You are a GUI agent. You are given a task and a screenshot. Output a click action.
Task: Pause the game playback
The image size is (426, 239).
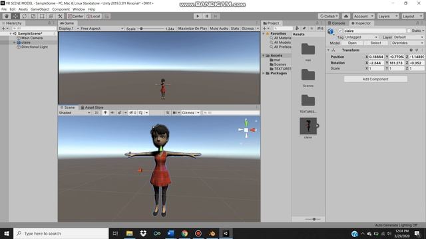click(206, 16)
